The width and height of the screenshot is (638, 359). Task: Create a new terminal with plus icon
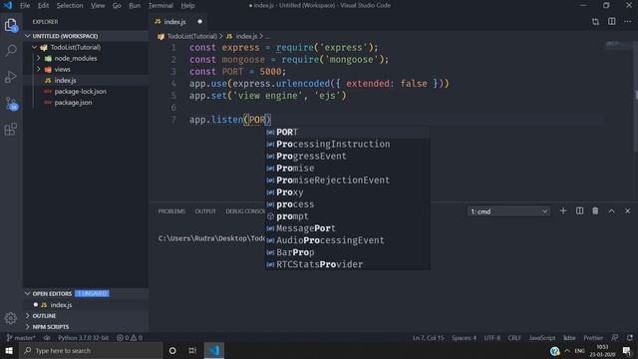(x=563, y=210)
